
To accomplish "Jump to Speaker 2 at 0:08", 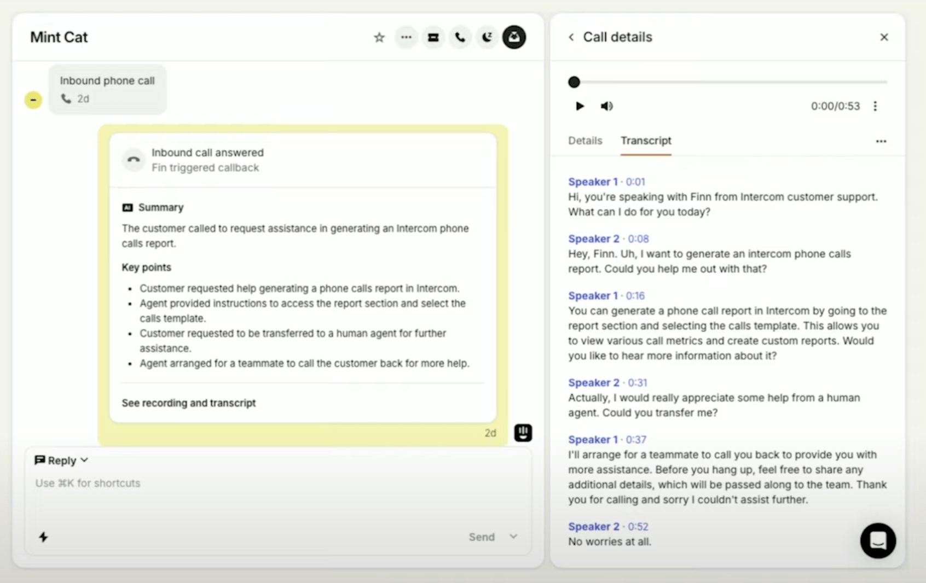I will point(609,238).
